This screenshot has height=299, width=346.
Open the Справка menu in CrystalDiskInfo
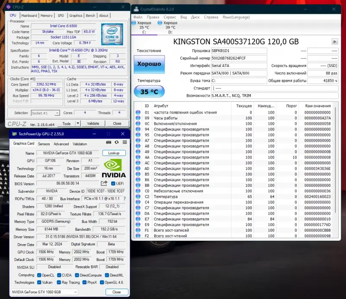pos(211,17)
